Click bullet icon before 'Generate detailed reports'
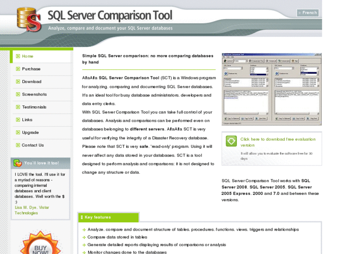The image size is (339, 254). (x=84, y=245)
